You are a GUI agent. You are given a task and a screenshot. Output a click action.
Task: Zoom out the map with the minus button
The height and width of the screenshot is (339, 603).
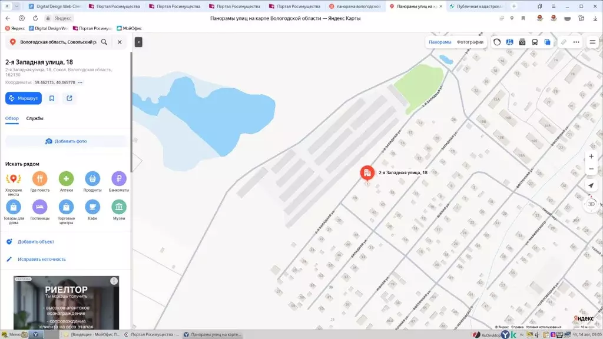591,169
